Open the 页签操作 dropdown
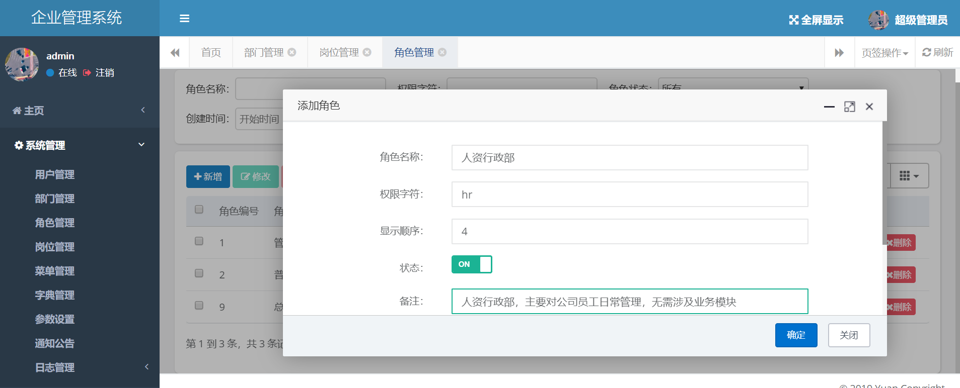The width and height of the screenshot is (960, 388). (884, 53)
